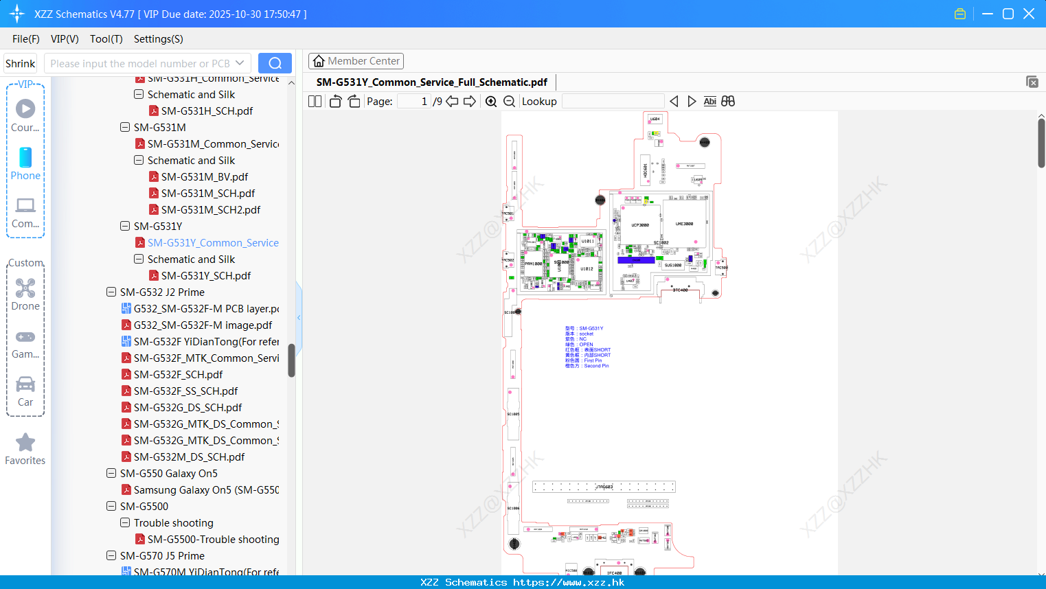Open the Car schematics category
This screenshot has height=589, width=1046.
pos(25,390)
